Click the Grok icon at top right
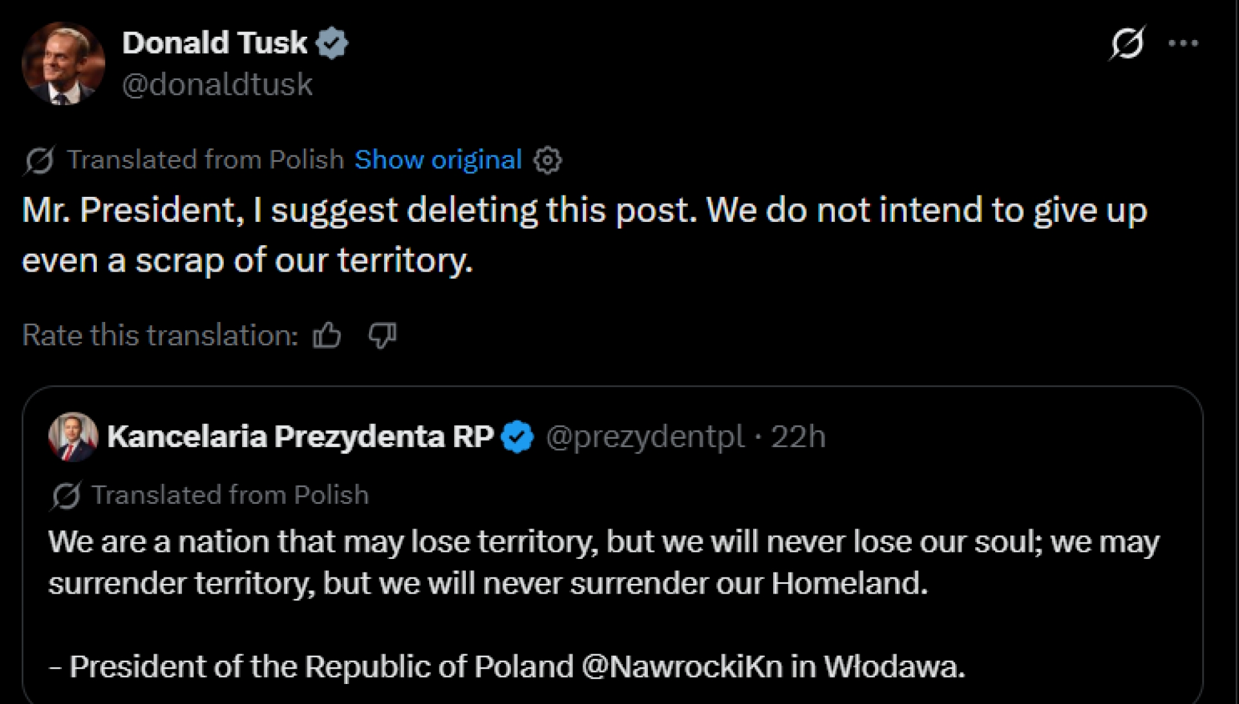The width and height of the screenshot is (1239, 704). point(1127,43)
